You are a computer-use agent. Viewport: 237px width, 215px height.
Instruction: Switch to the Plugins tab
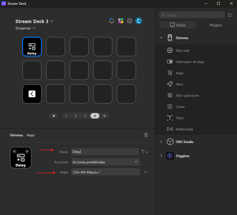tap(216, 25)
